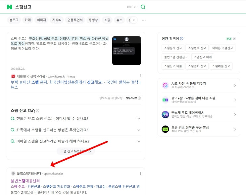The height and width of the screenshot is (195, 246).
Task: Open the 불법스팸 간편신고 앱 sublink
Action: point(124,186)
